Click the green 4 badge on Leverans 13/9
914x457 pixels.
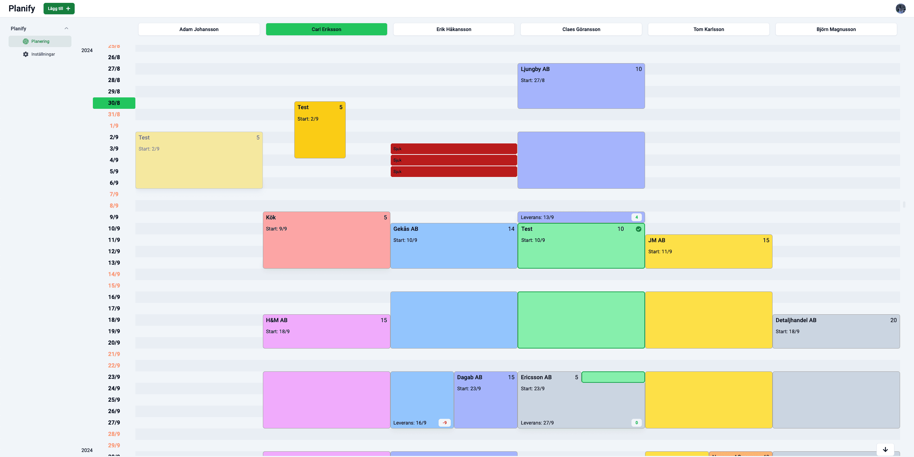point(636,217)
